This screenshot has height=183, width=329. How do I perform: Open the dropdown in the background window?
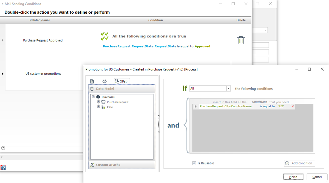[x=265, y=30]
